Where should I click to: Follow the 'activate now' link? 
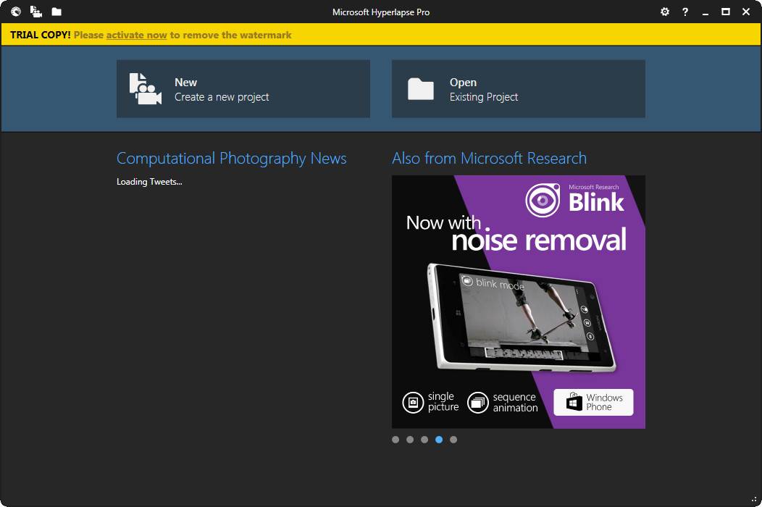(x=137, y=35)
